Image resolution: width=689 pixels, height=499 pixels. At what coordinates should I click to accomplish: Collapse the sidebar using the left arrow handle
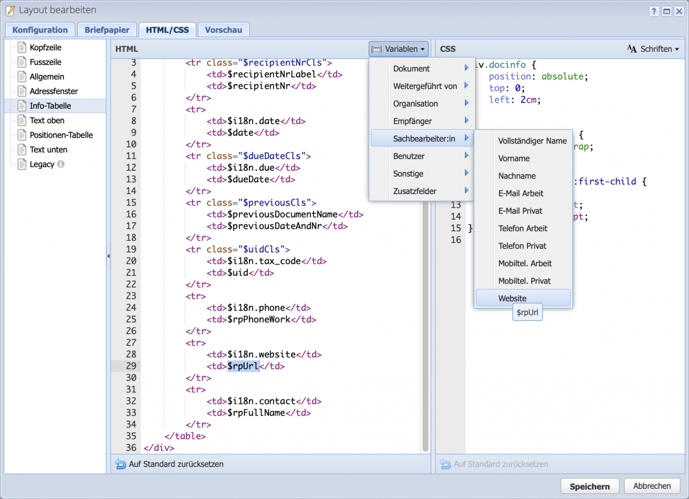108,256
